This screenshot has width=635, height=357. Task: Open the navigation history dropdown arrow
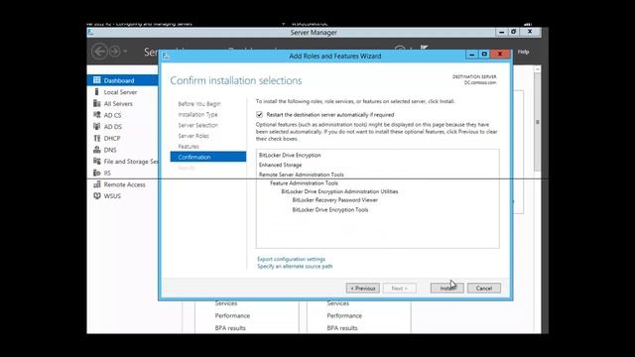tap(125, 52)
